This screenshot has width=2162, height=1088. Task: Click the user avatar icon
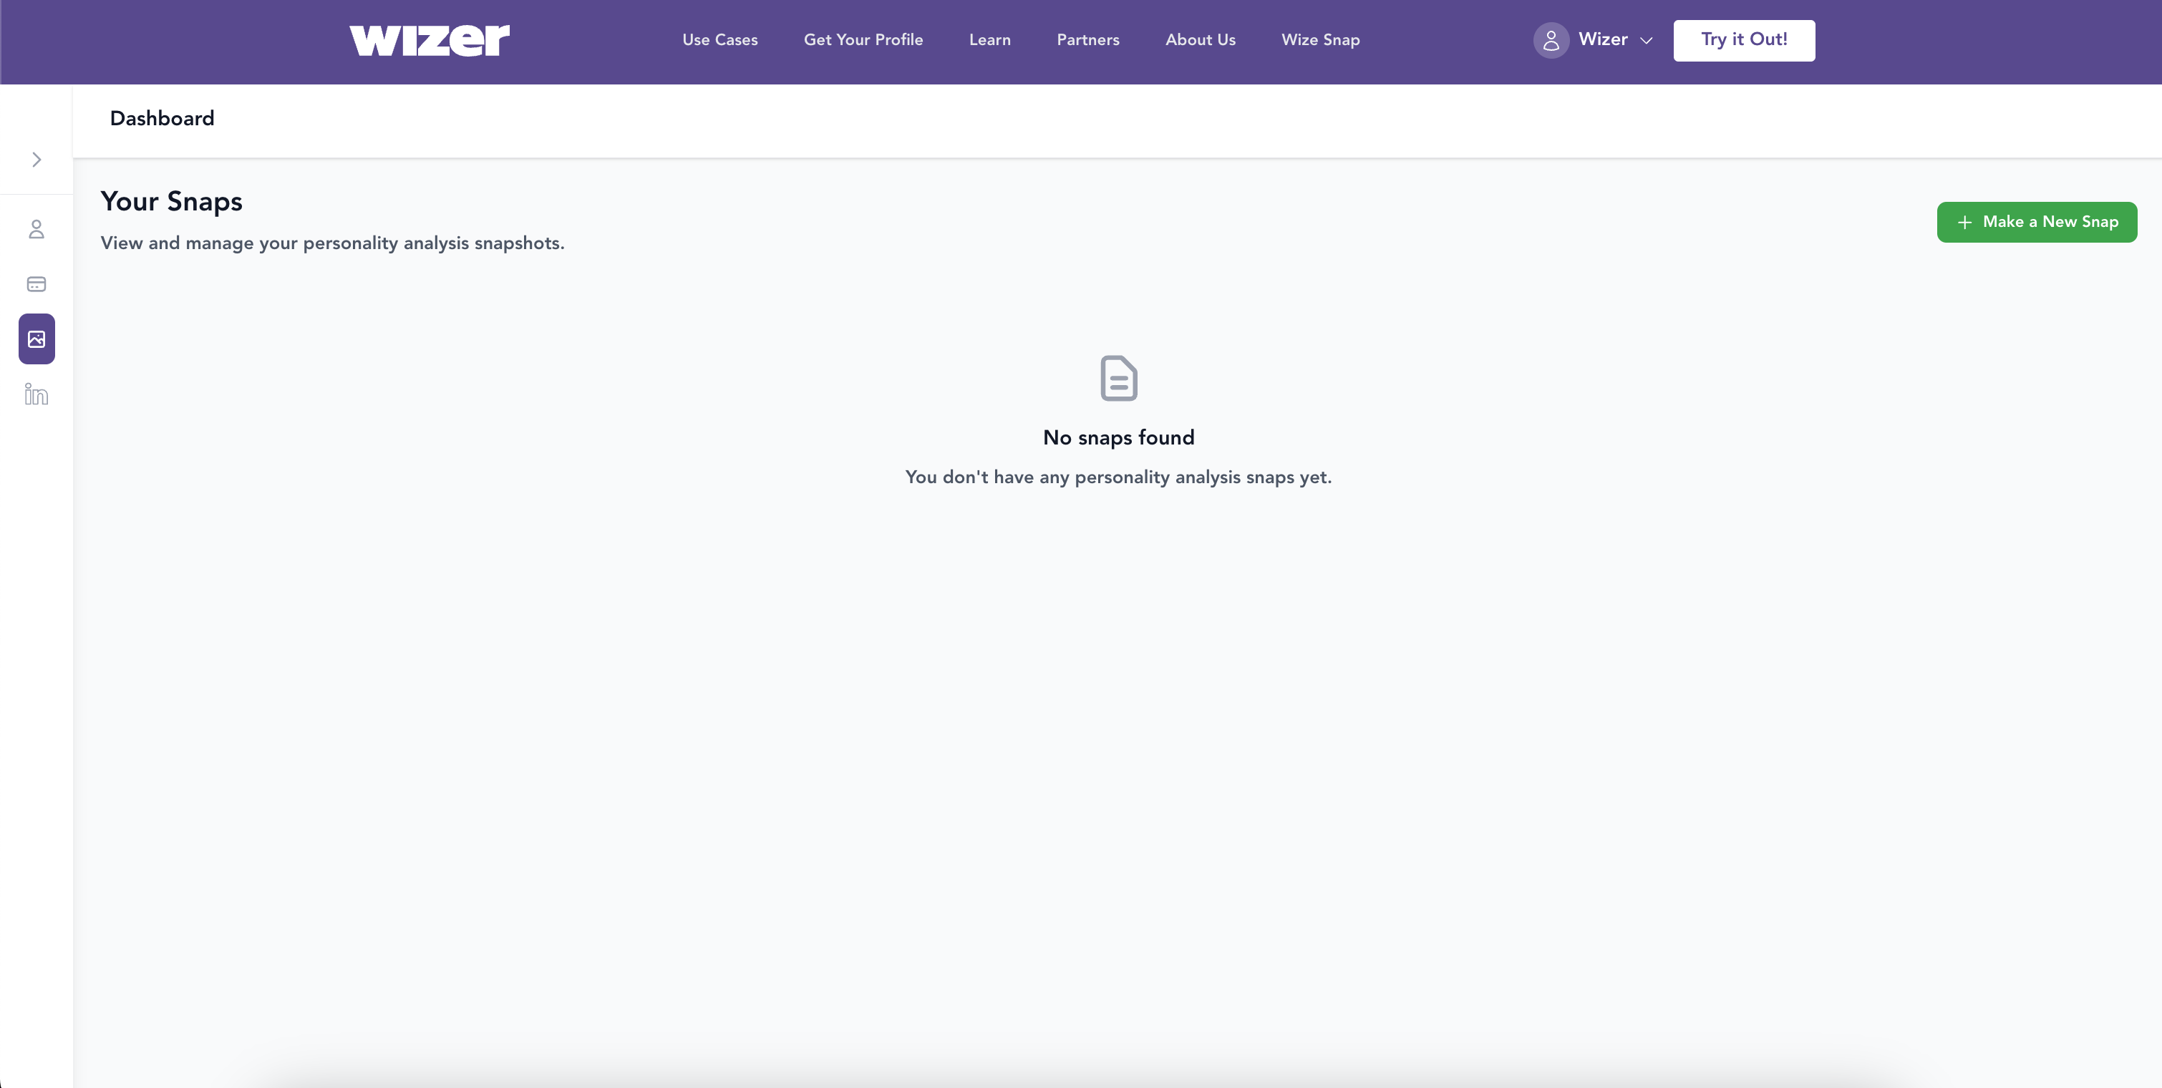[x=1550, y=40]
